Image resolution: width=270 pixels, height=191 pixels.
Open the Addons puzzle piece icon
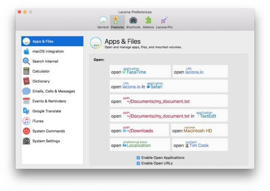148,21
